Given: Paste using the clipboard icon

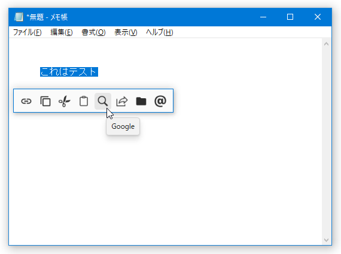Looking at the screenshot, I should (84, 101).
